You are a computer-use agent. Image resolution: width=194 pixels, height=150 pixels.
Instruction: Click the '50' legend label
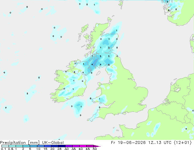pyautogui.click(x=95, y=149)
